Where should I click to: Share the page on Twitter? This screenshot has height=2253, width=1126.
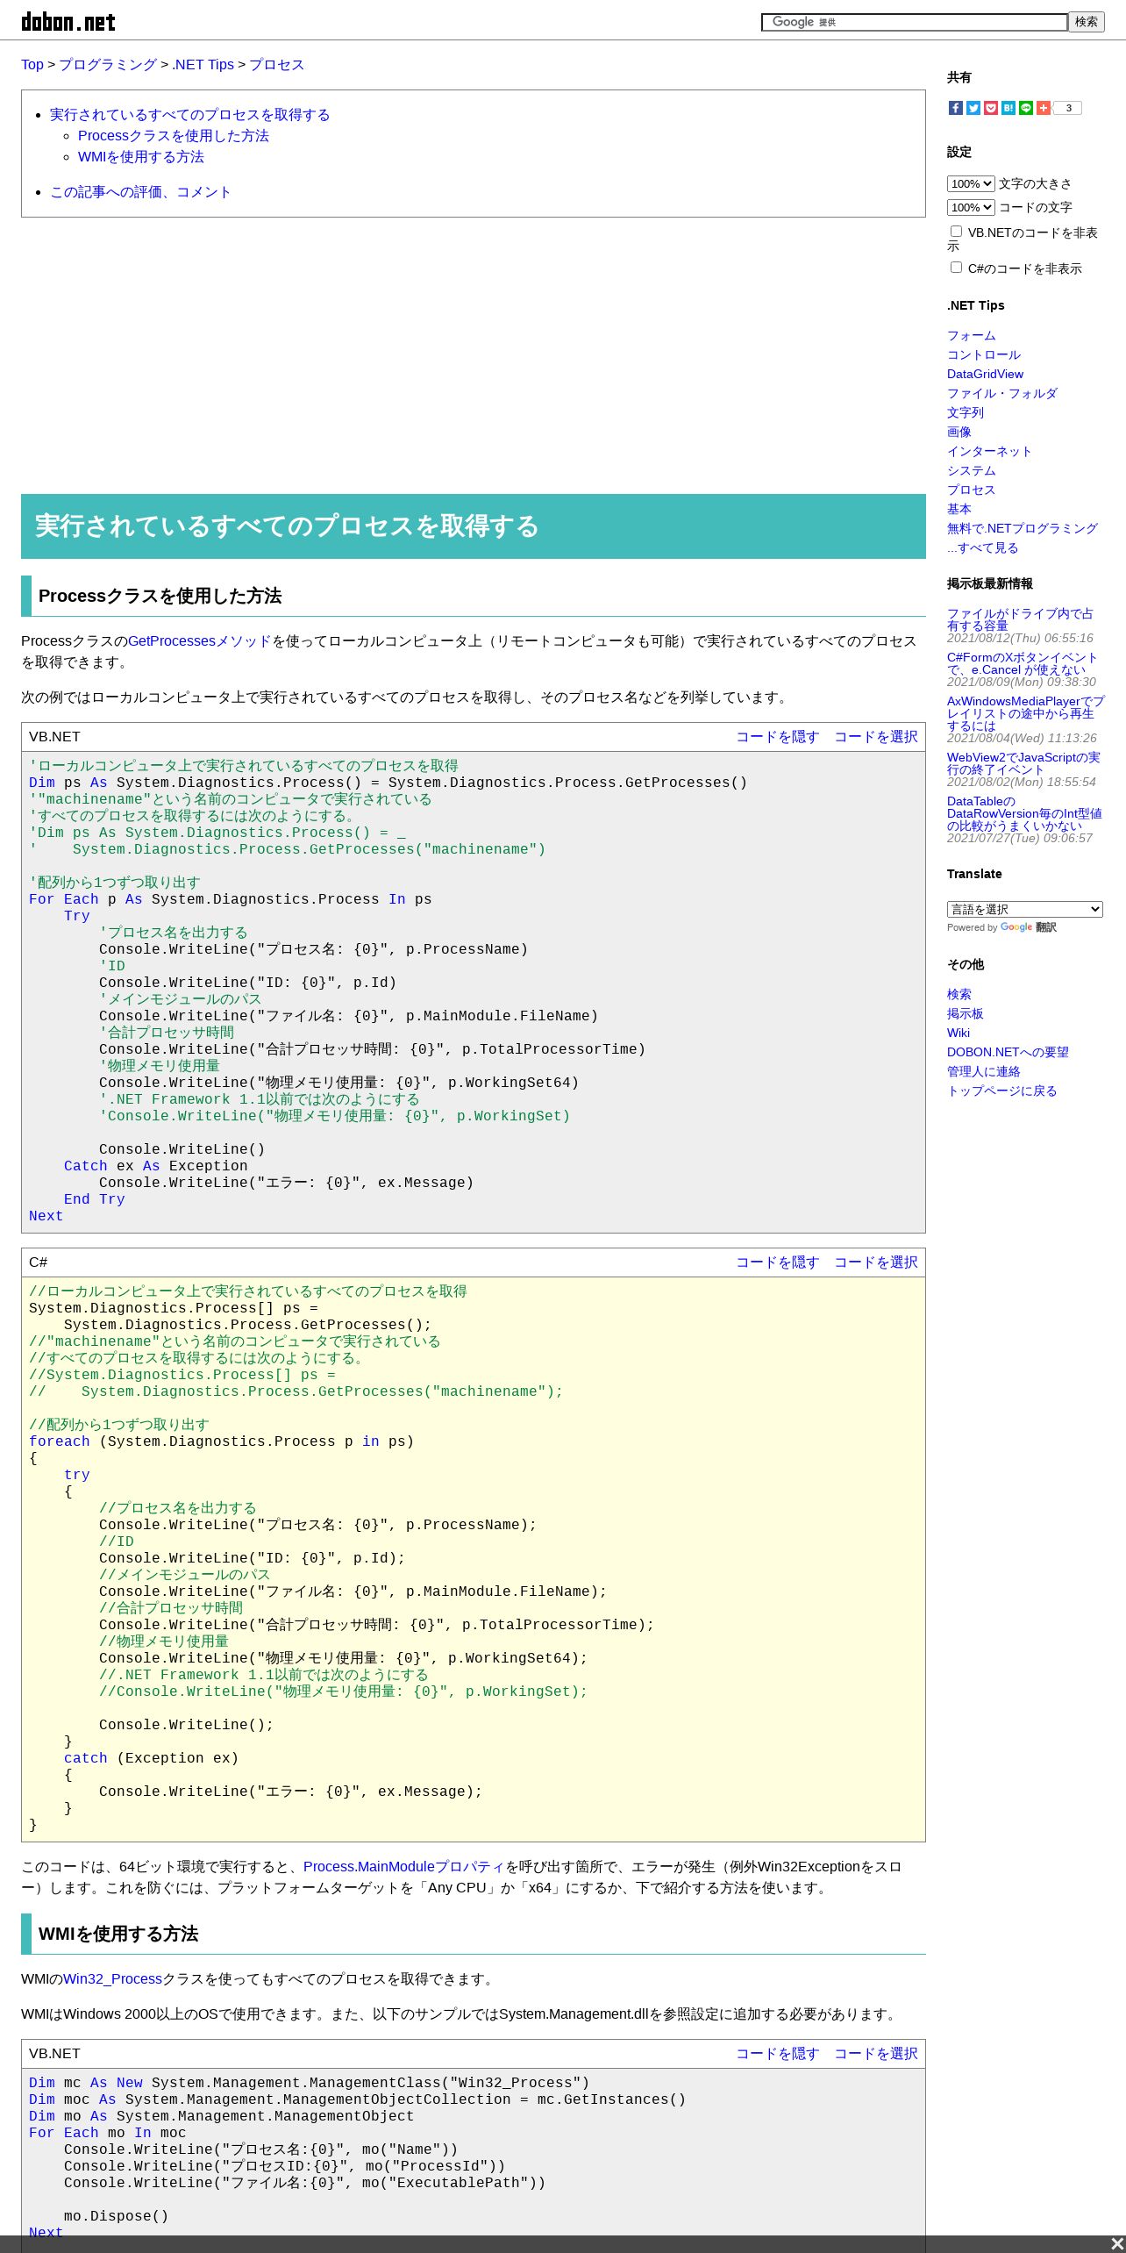click(x=973, y=108)
